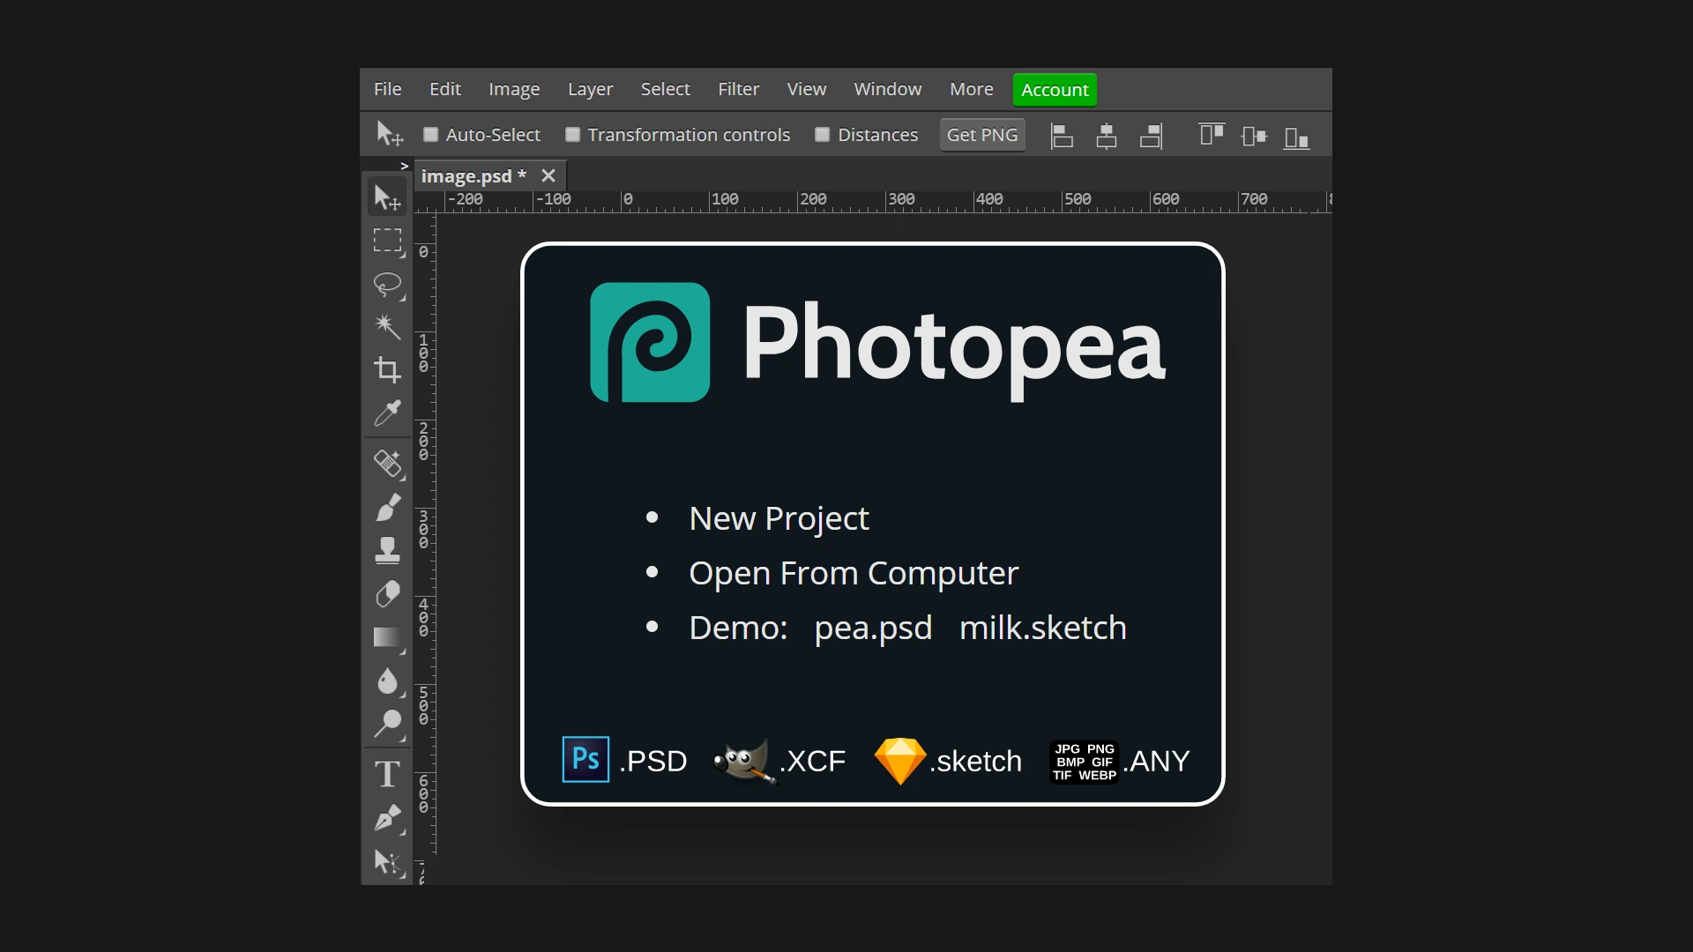Close the image.psd tab
Viewport: 1693px width, 952px height.
[548, 175]
